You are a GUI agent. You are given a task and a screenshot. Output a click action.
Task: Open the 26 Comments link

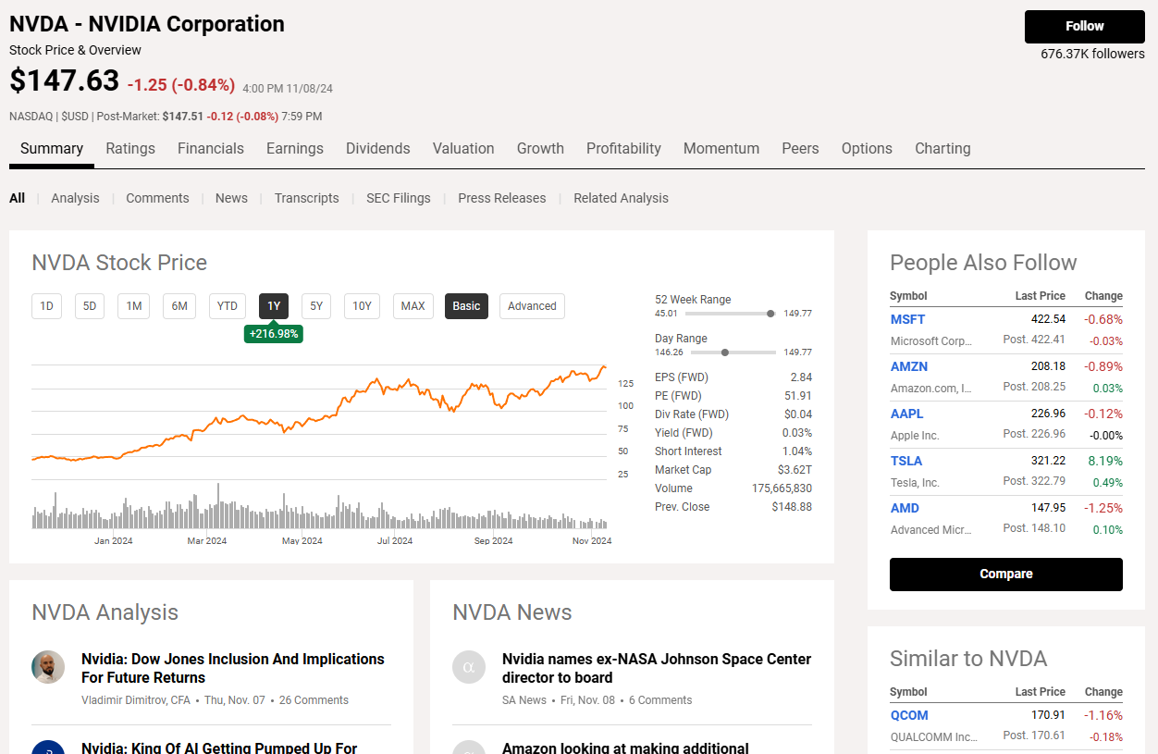(x=314, y=700)
